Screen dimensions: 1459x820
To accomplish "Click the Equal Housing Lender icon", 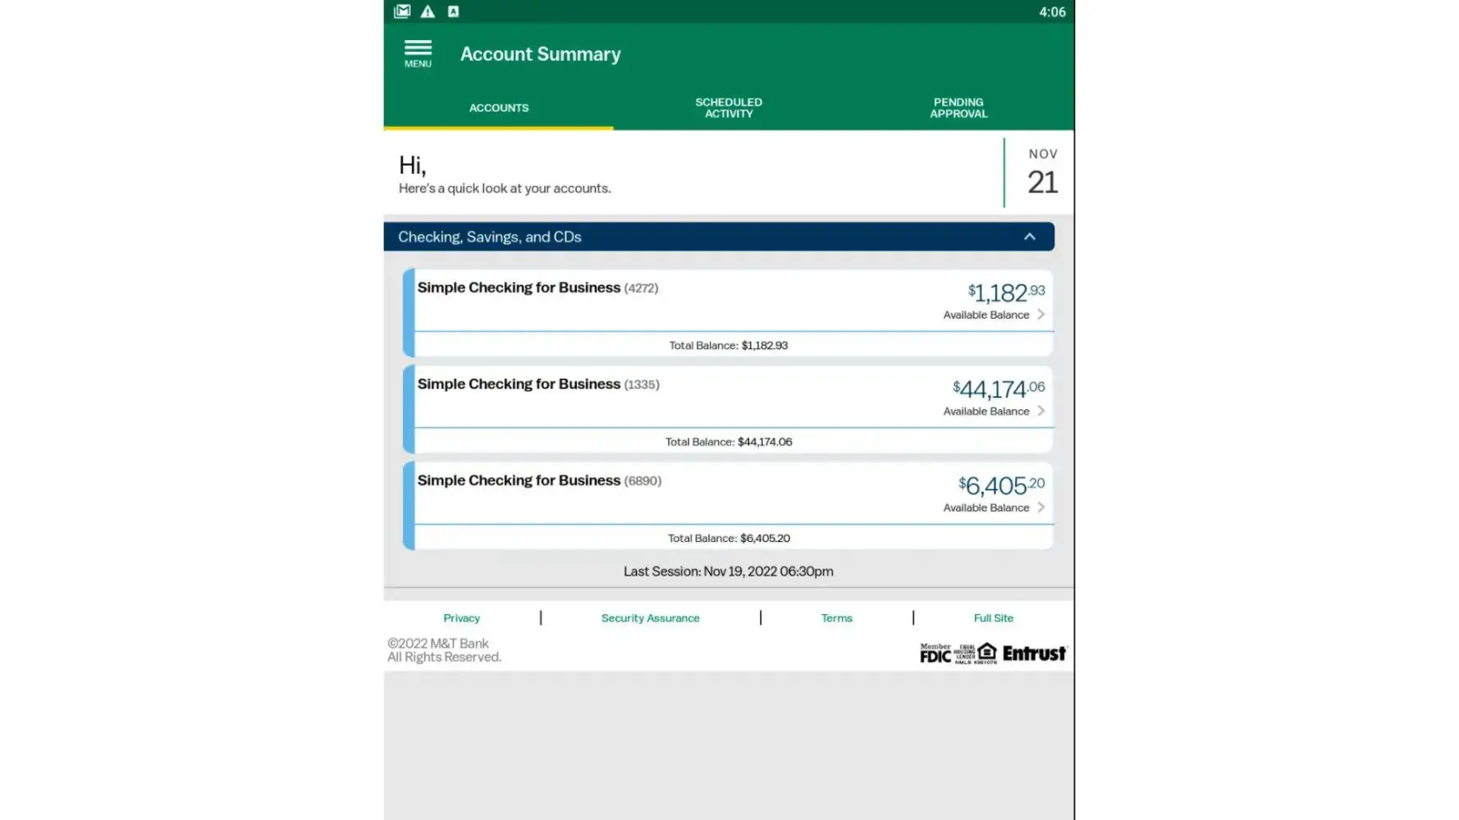I will point(986,652).
